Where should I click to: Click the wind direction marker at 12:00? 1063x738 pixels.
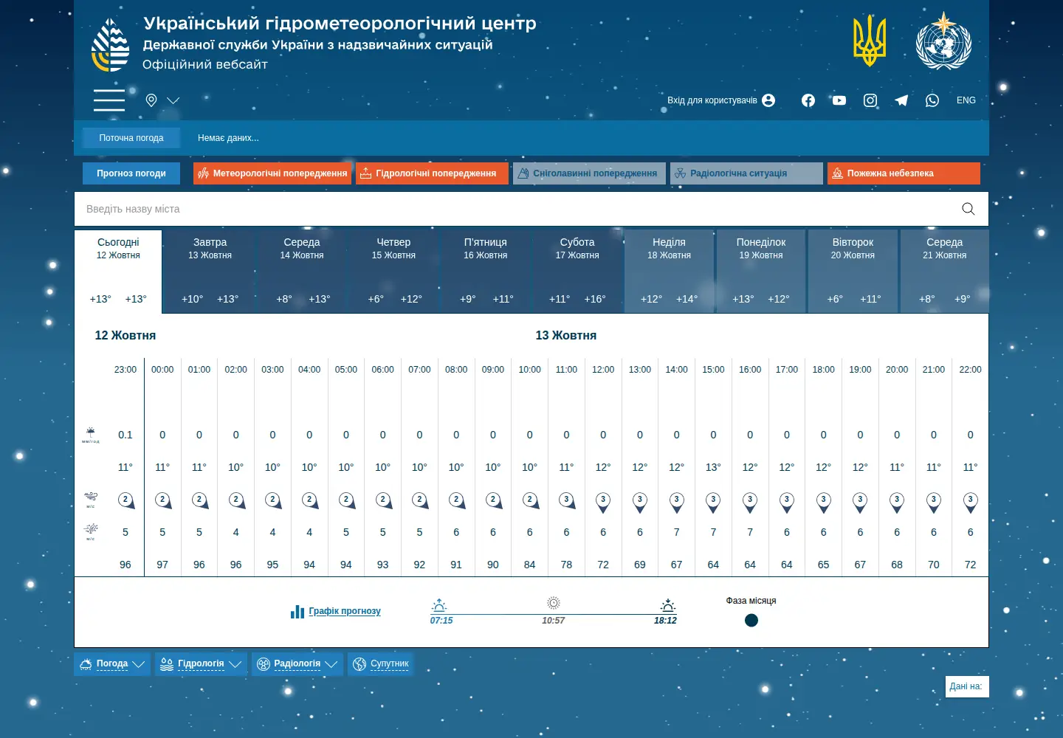[x=603, y=503]
